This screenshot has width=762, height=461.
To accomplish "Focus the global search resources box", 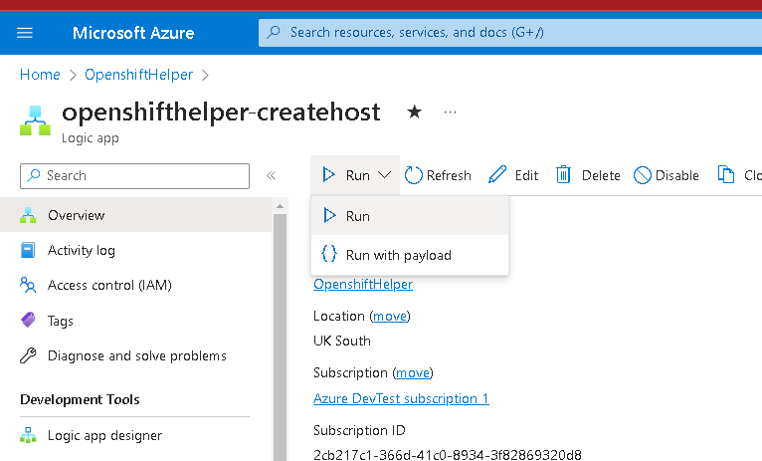I will click(x=510, y=33).
